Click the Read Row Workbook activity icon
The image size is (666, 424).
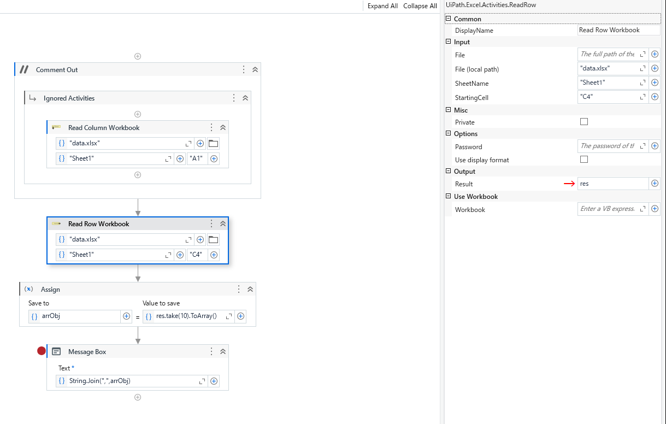56,223
